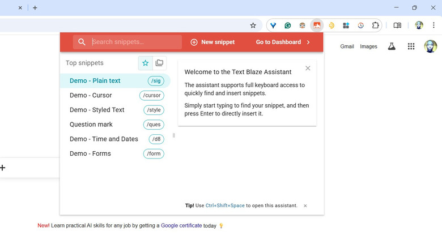The width and height of the screenshot is (442, 248).
Task: Click the yellow spiral extension icon
Action: pyautogui.click(x=331, y=25)
